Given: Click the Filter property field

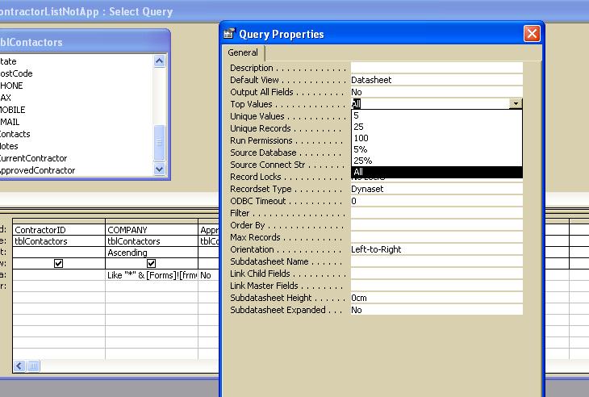Looking at the screenshot, I should pos(437,213).
